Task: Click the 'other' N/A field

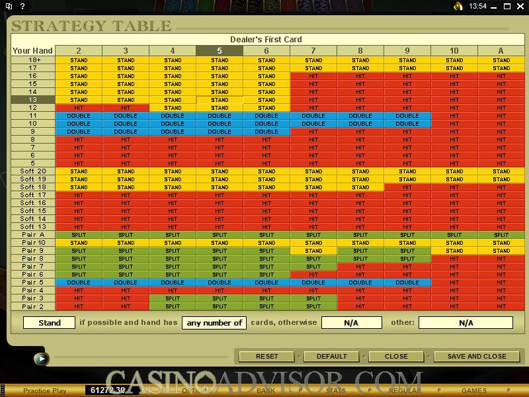Action: 466,323
